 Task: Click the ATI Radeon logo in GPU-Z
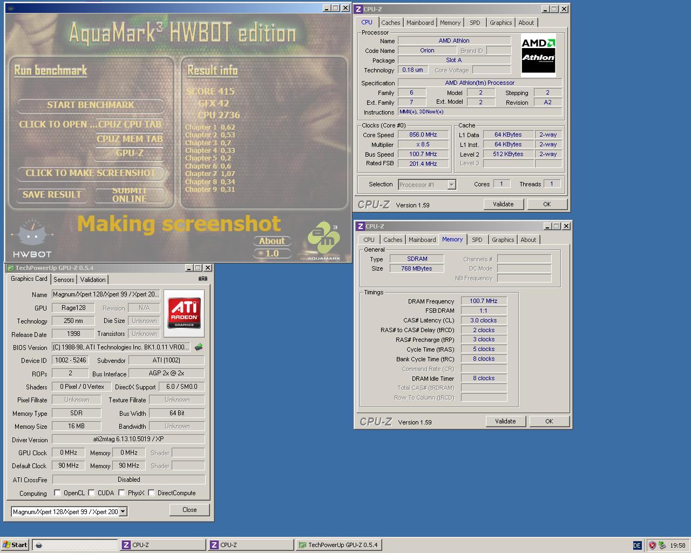pyautogui.click(x=184, y=314)
